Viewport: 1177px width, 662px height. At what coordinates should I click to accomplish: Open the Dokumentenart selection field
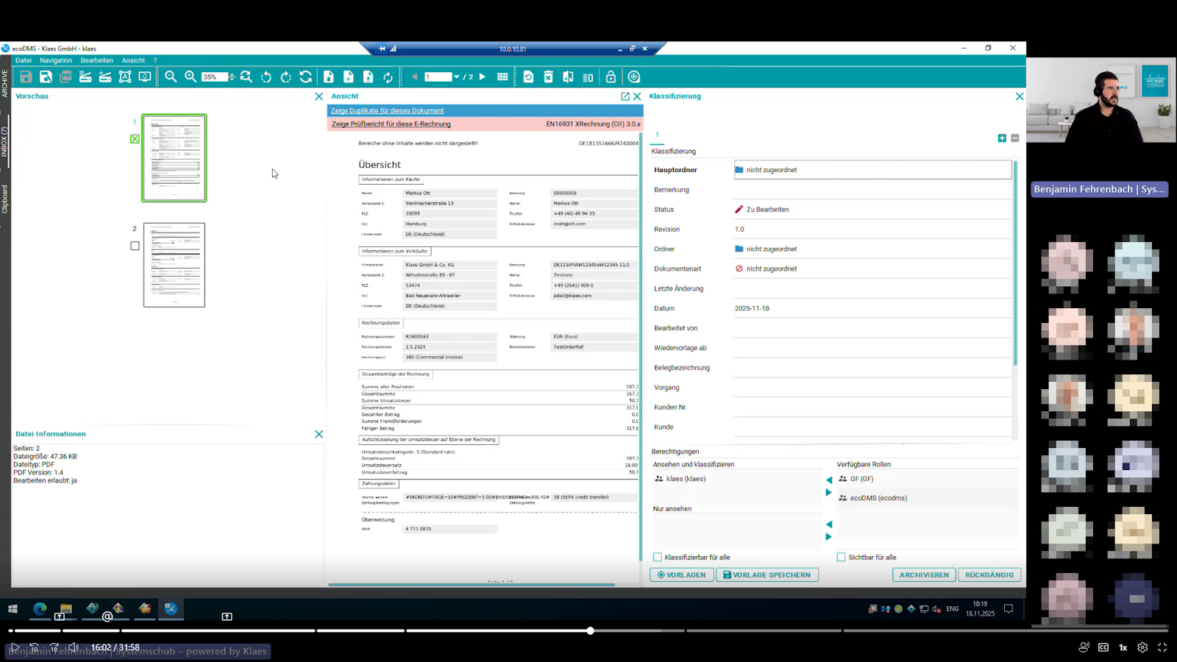[872, 269]
